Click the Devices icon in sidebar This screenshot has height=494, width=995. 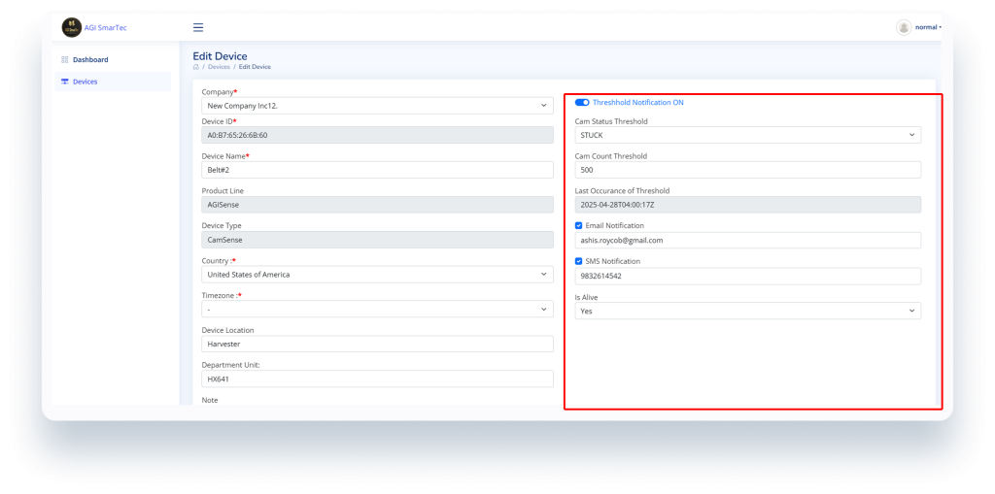65,82
